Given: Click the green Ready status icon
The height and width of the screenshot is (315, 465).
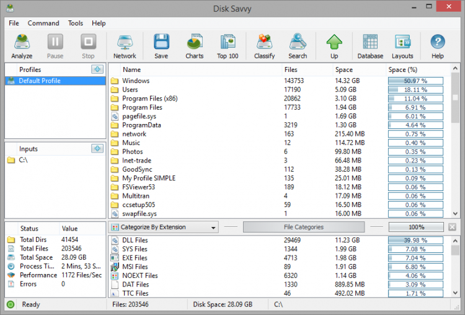Looking at the screenshot, I should pyautogui.click(x=11, y=304).
